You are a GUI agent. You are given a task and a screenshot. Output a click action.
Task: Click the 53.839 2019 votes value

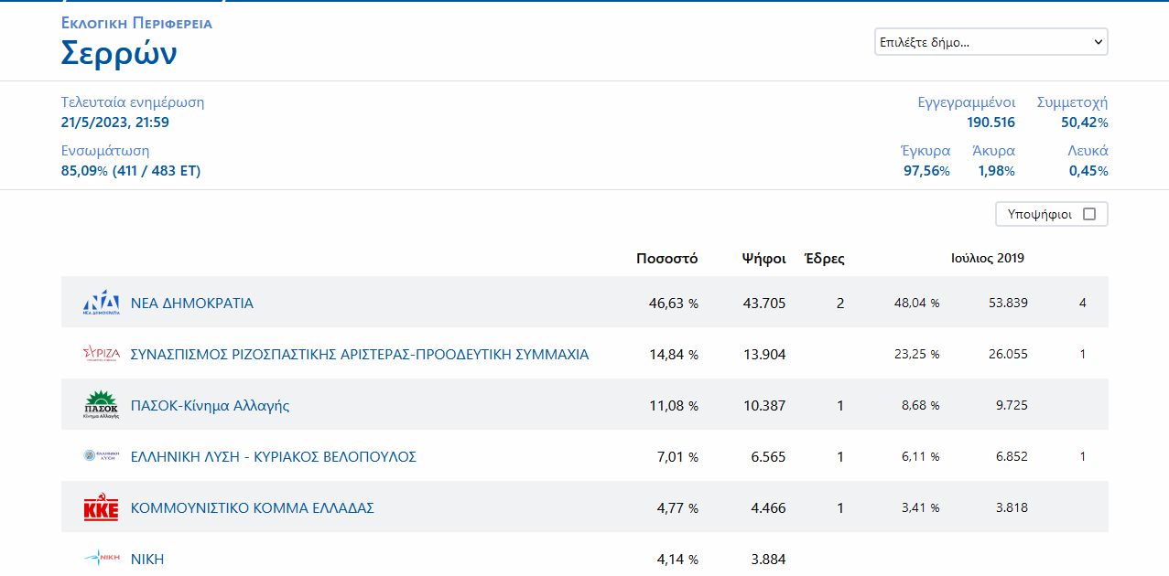coord(1008,303)
